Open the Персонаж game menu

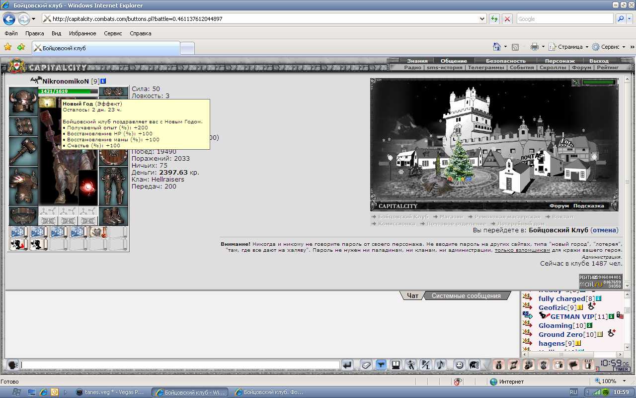coord(559,61)
